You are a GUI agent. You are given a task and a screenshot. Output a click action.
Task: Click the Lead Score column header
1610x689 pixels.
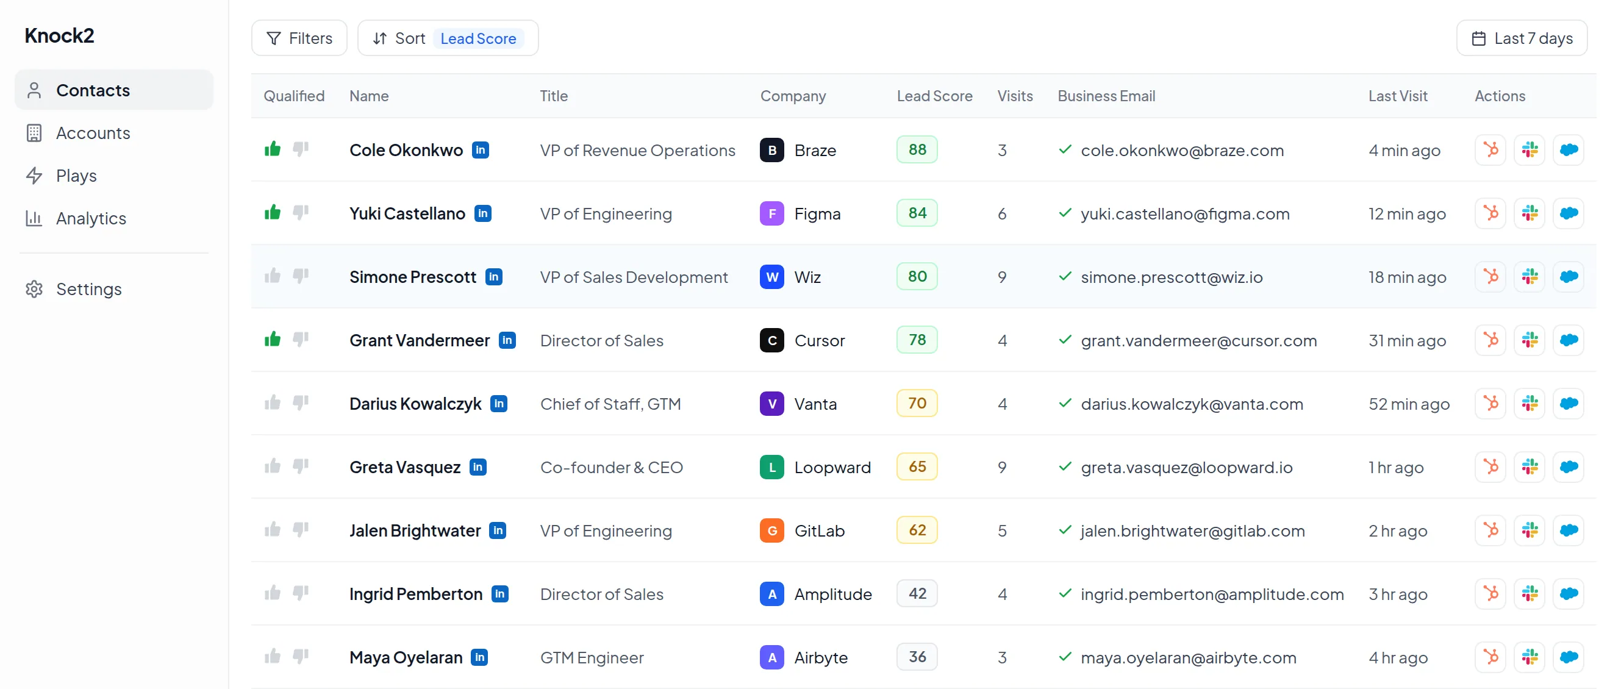(934, 96)
